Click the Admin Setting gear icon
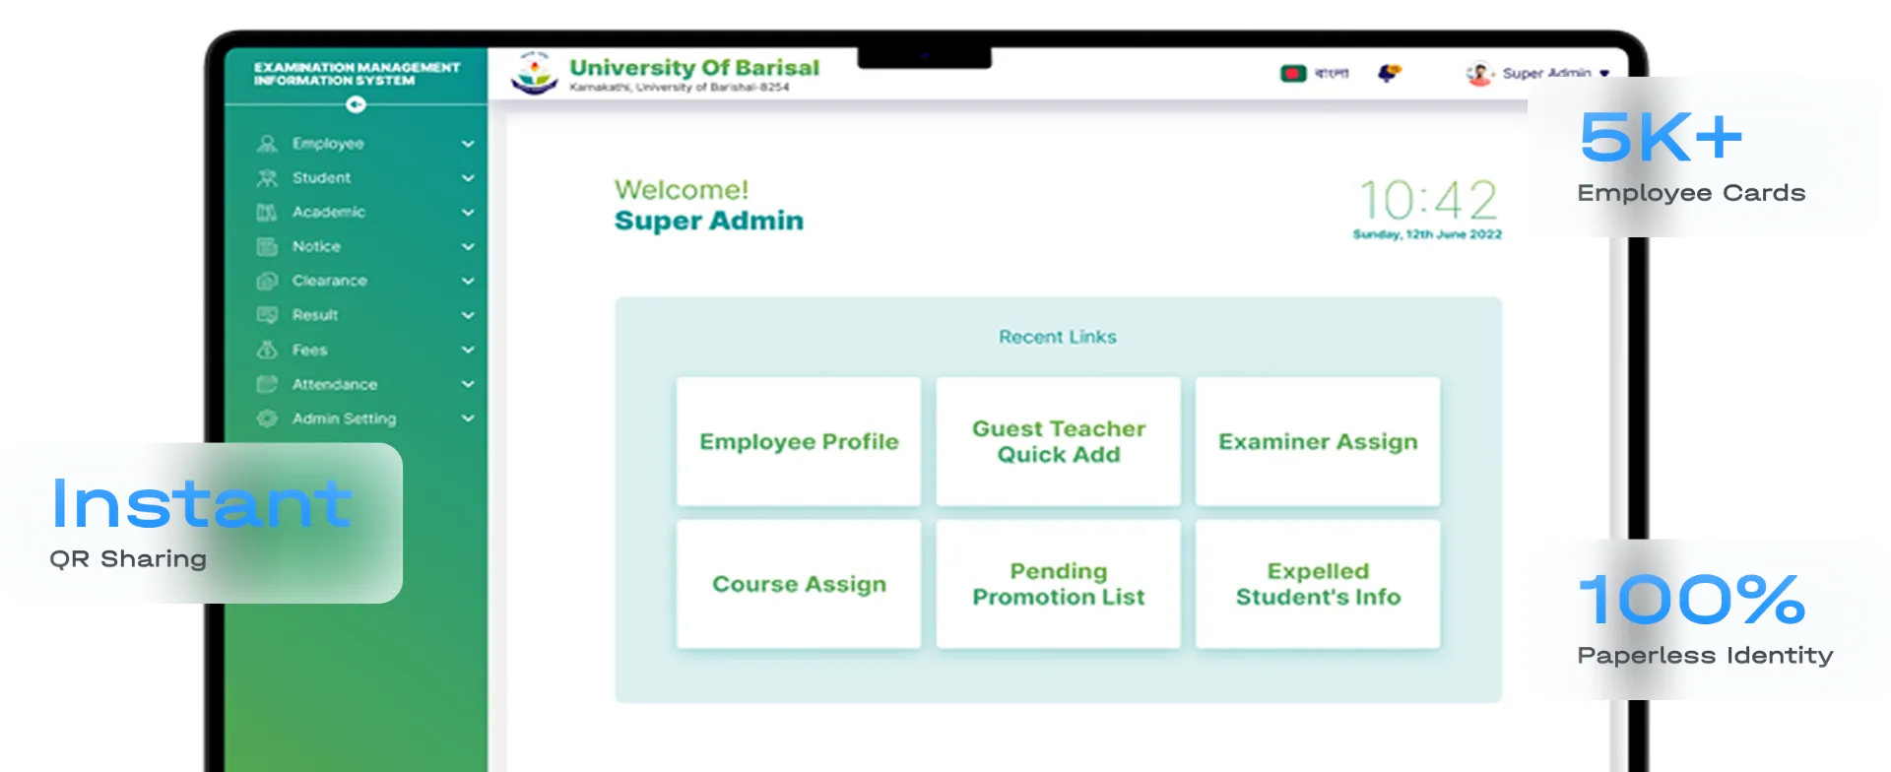This screenshot has height=772, width=1891. (267, 418)
